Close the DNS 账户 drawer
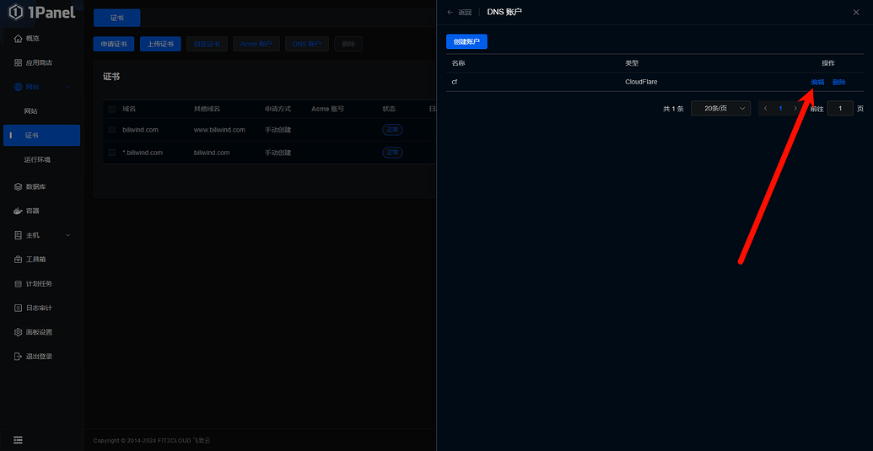 856,13
